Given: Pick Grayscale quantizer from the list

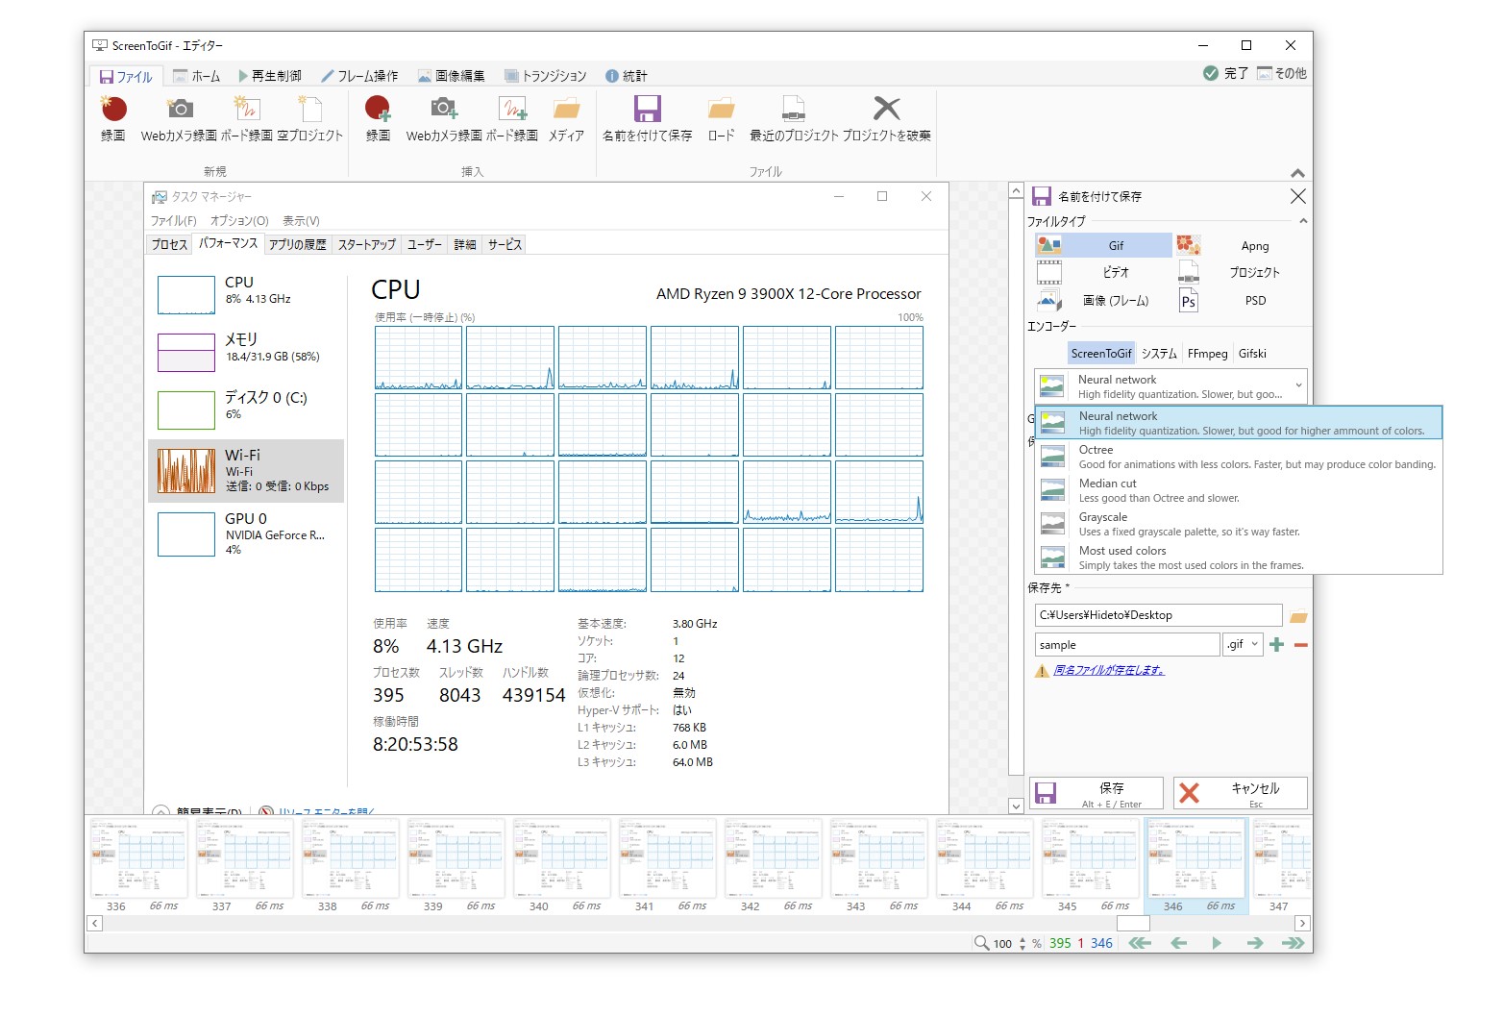Looking at the screenshot, I should [1239, 524].
